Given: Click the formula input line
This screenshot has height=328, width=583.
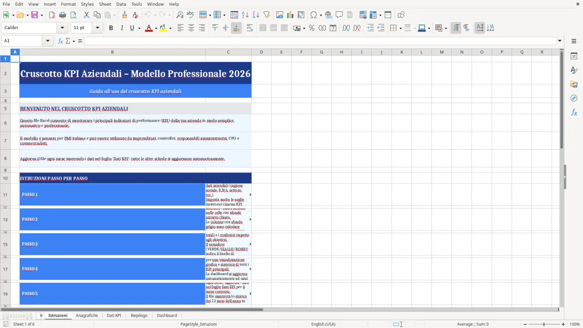Looking at the screenshot, I should pos(320,41).
